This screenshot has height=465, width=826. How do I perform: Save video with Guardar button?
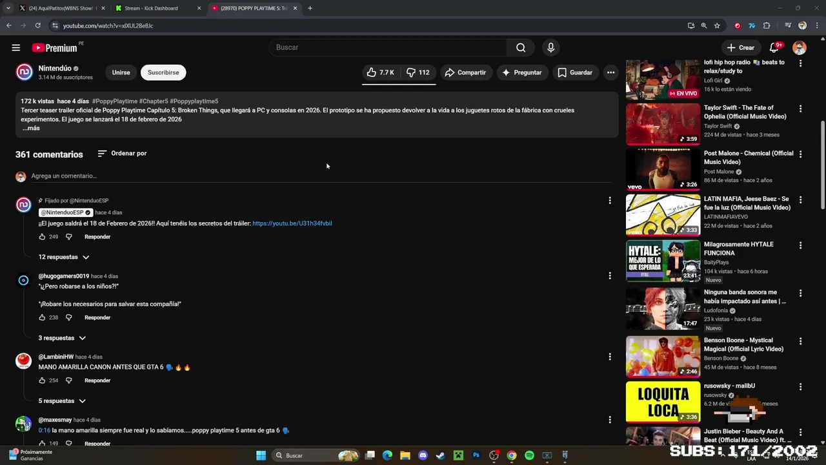(575, 72)
